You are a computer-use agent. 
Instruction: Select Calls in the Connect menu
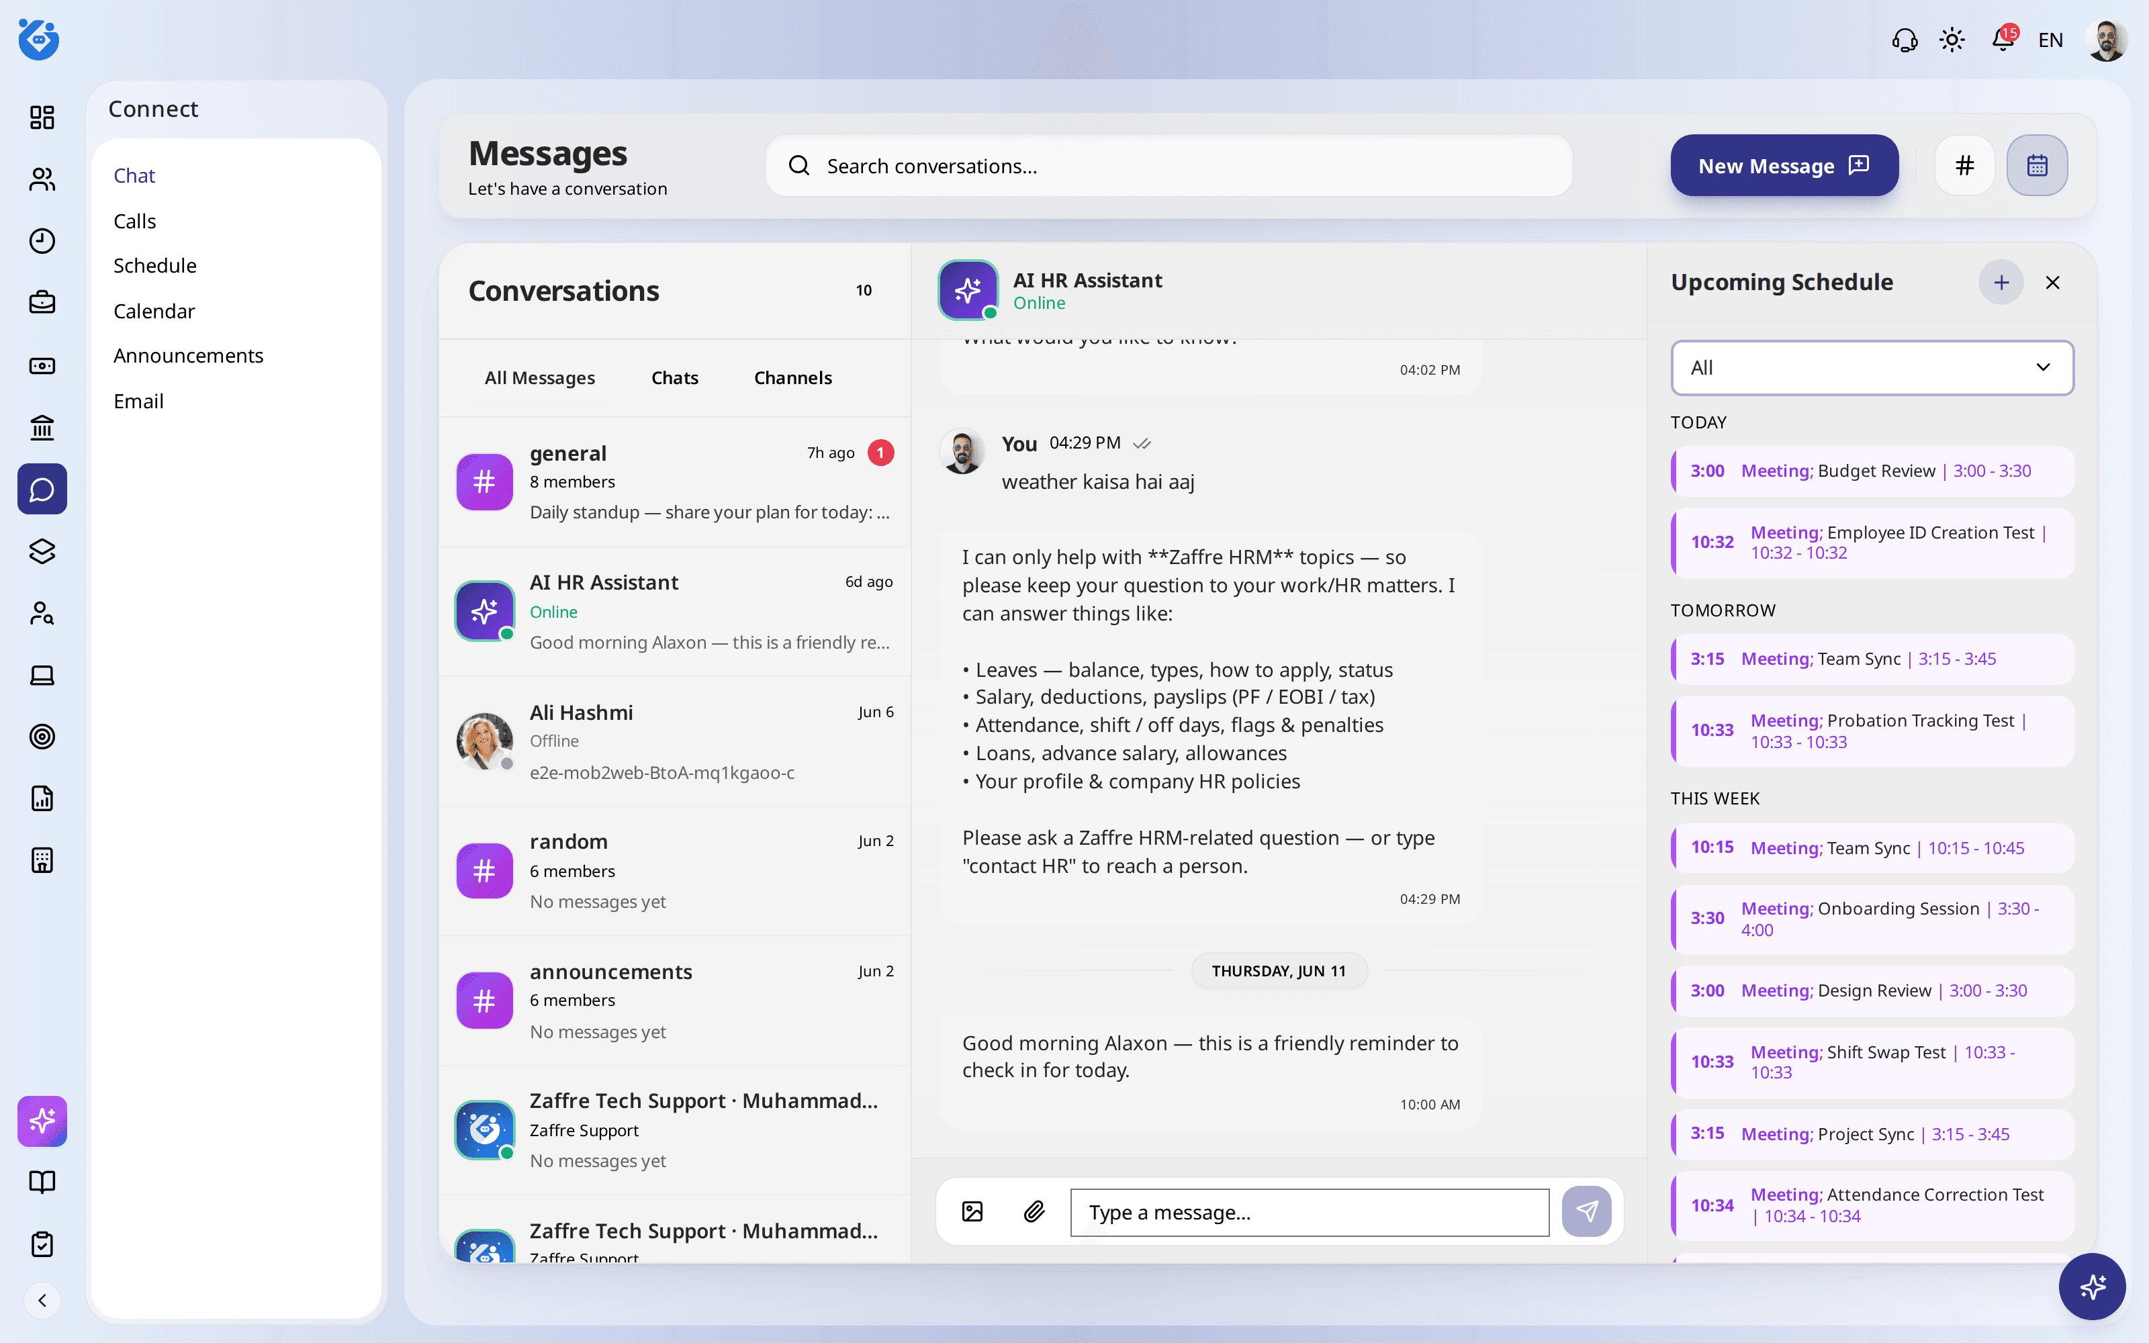tap(135, 221)
